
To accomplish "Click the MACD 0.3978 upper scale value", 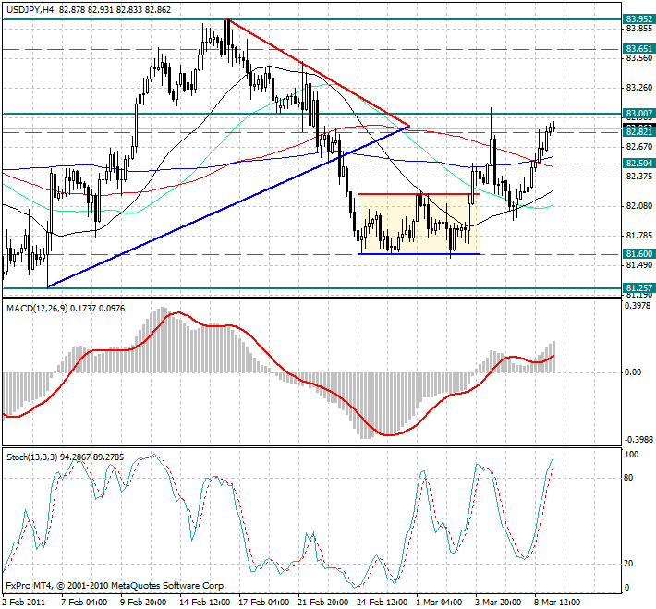I will click(638, 306).
